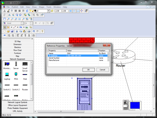
Task: Click the Save disk icon in toolbar
Action: tap(12, 31)
